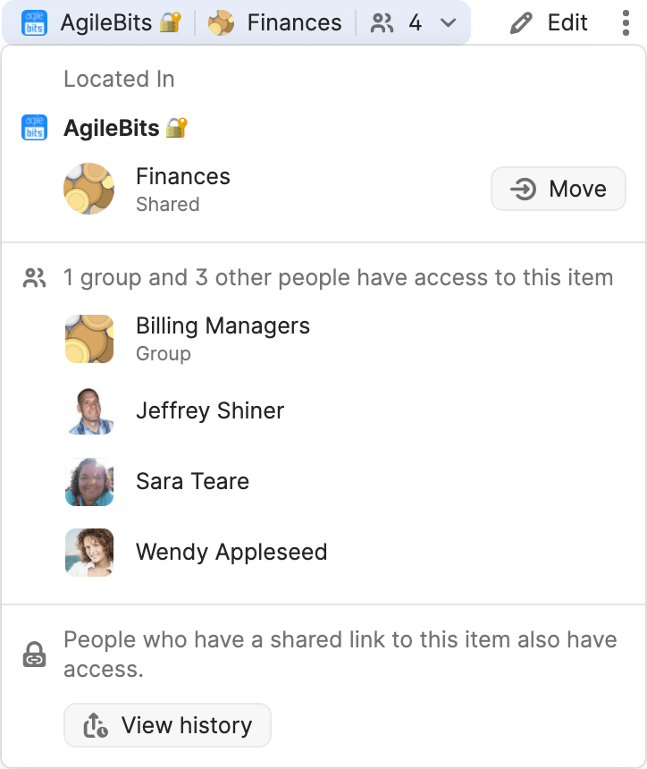Click Sara Teare in the access list

(x=192, y=481)
